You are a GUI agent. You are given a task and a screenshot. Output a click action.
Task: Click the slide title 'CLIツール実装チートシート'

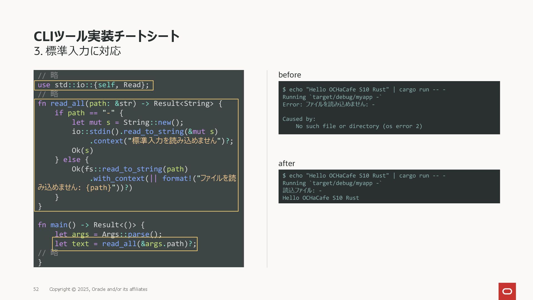[107, 36]
